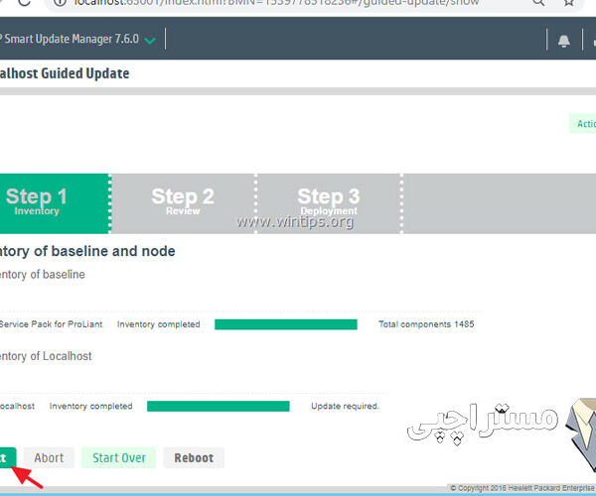Click the Start Over button
The image size is (596, 496).
point(118,457)
